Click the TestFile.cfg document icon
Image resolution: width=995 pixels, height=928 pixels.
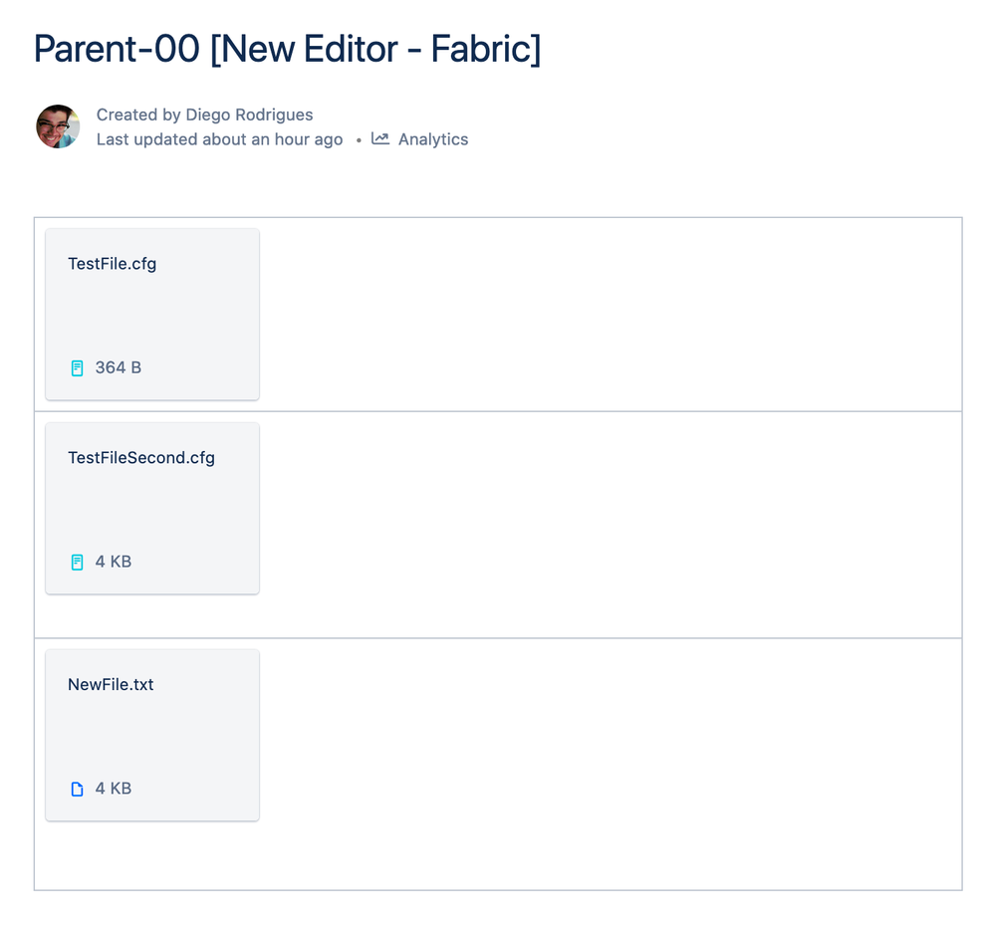tap(77, 368)
